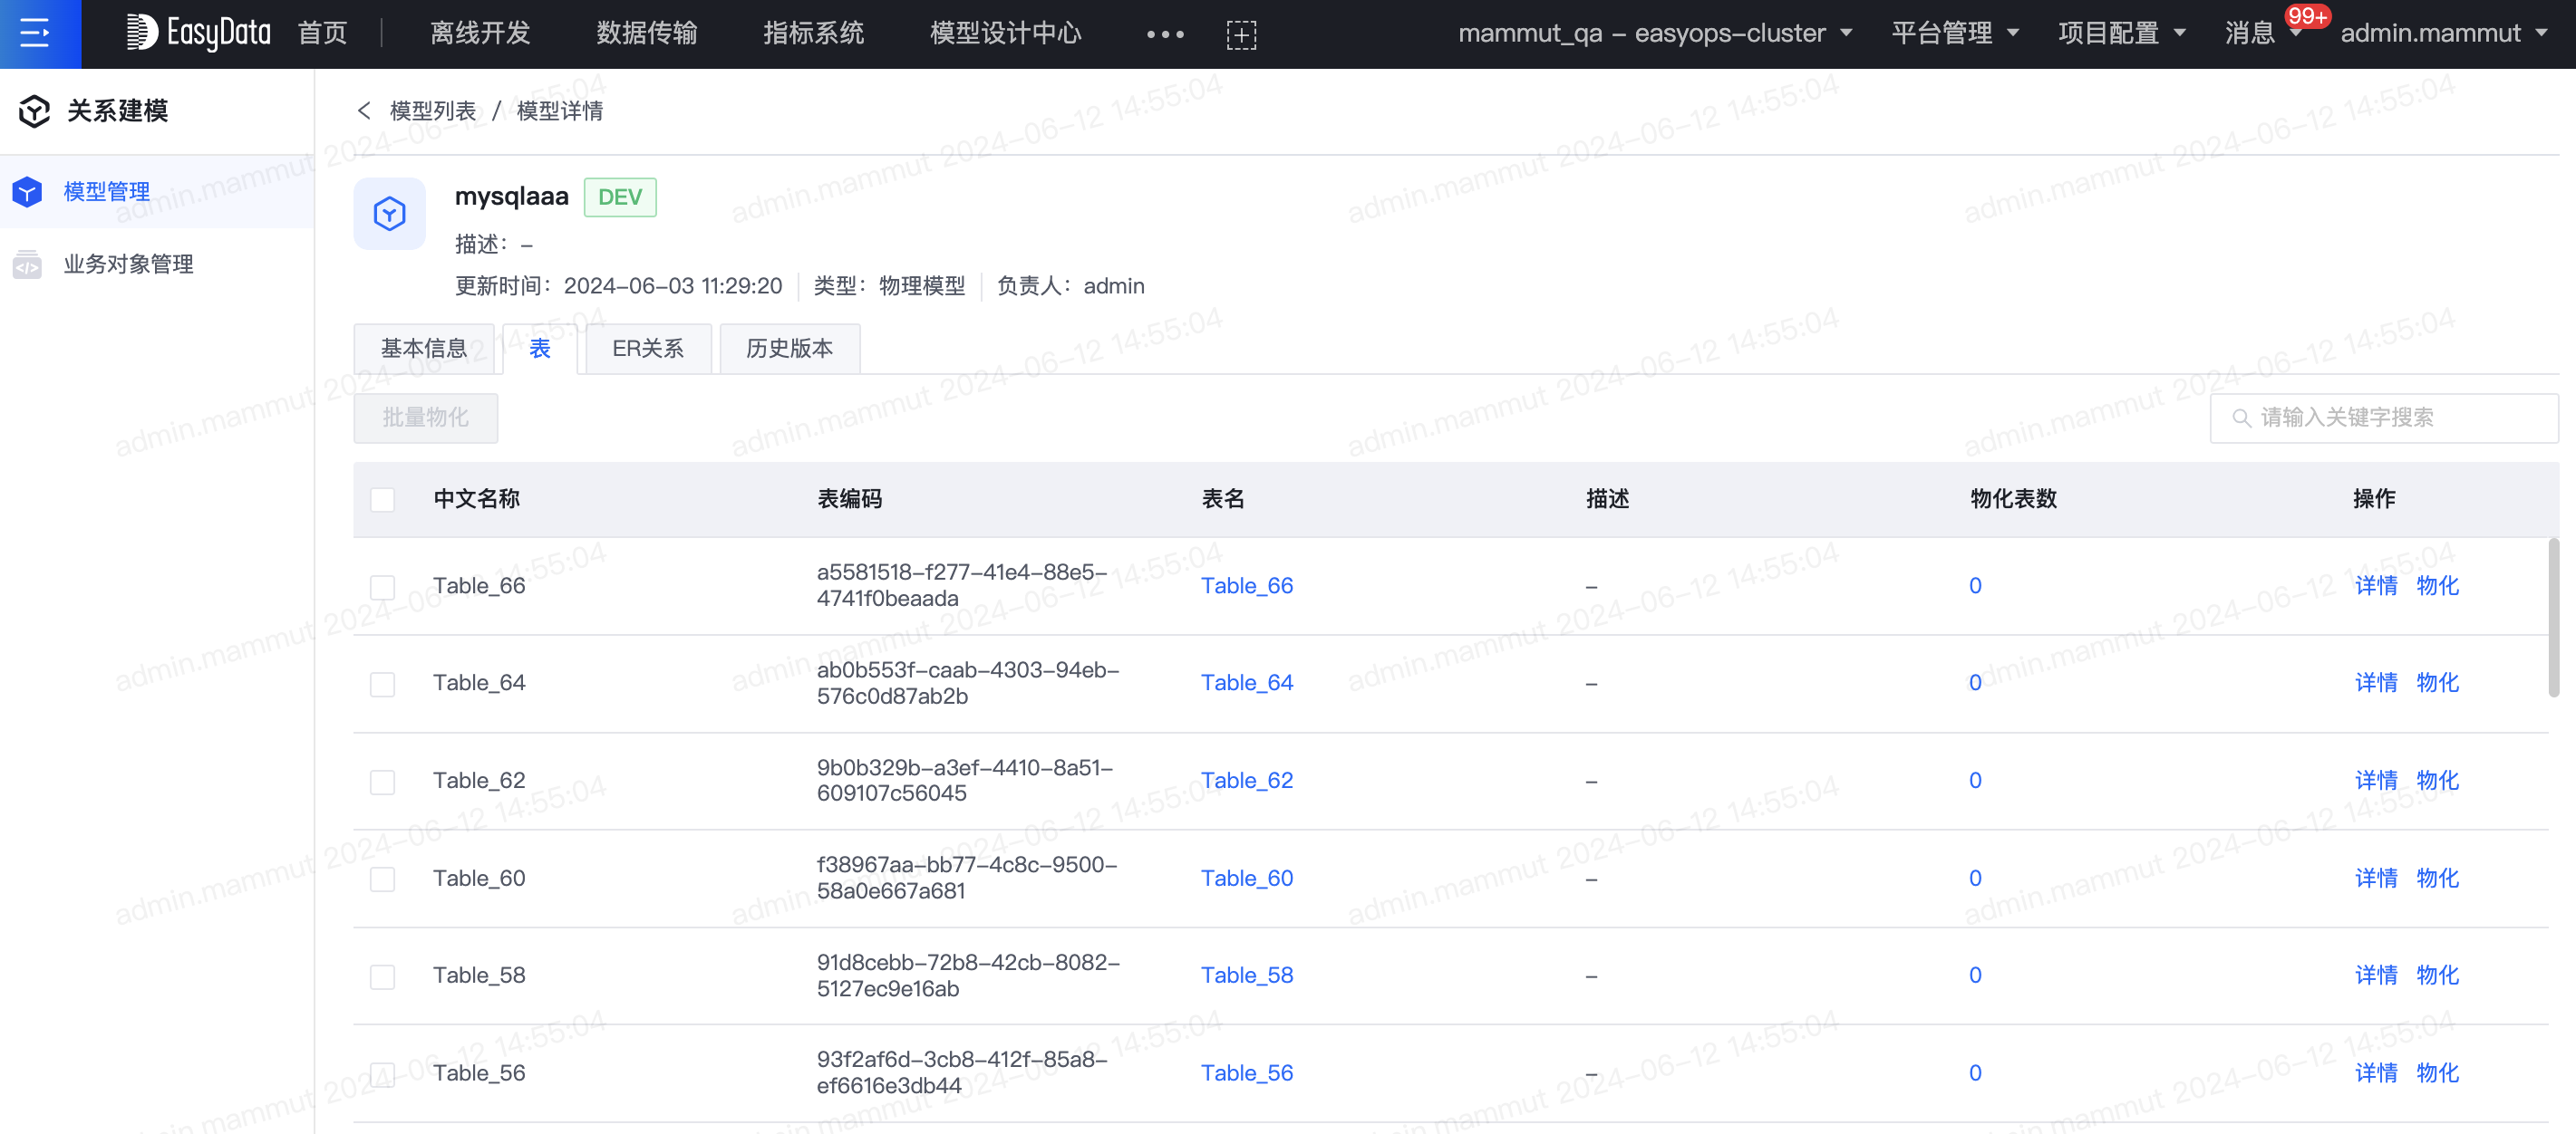Viewport: 2576px width, 1134px height.
Task: Switch to the ER关系 tab
Action: [648, 348]
